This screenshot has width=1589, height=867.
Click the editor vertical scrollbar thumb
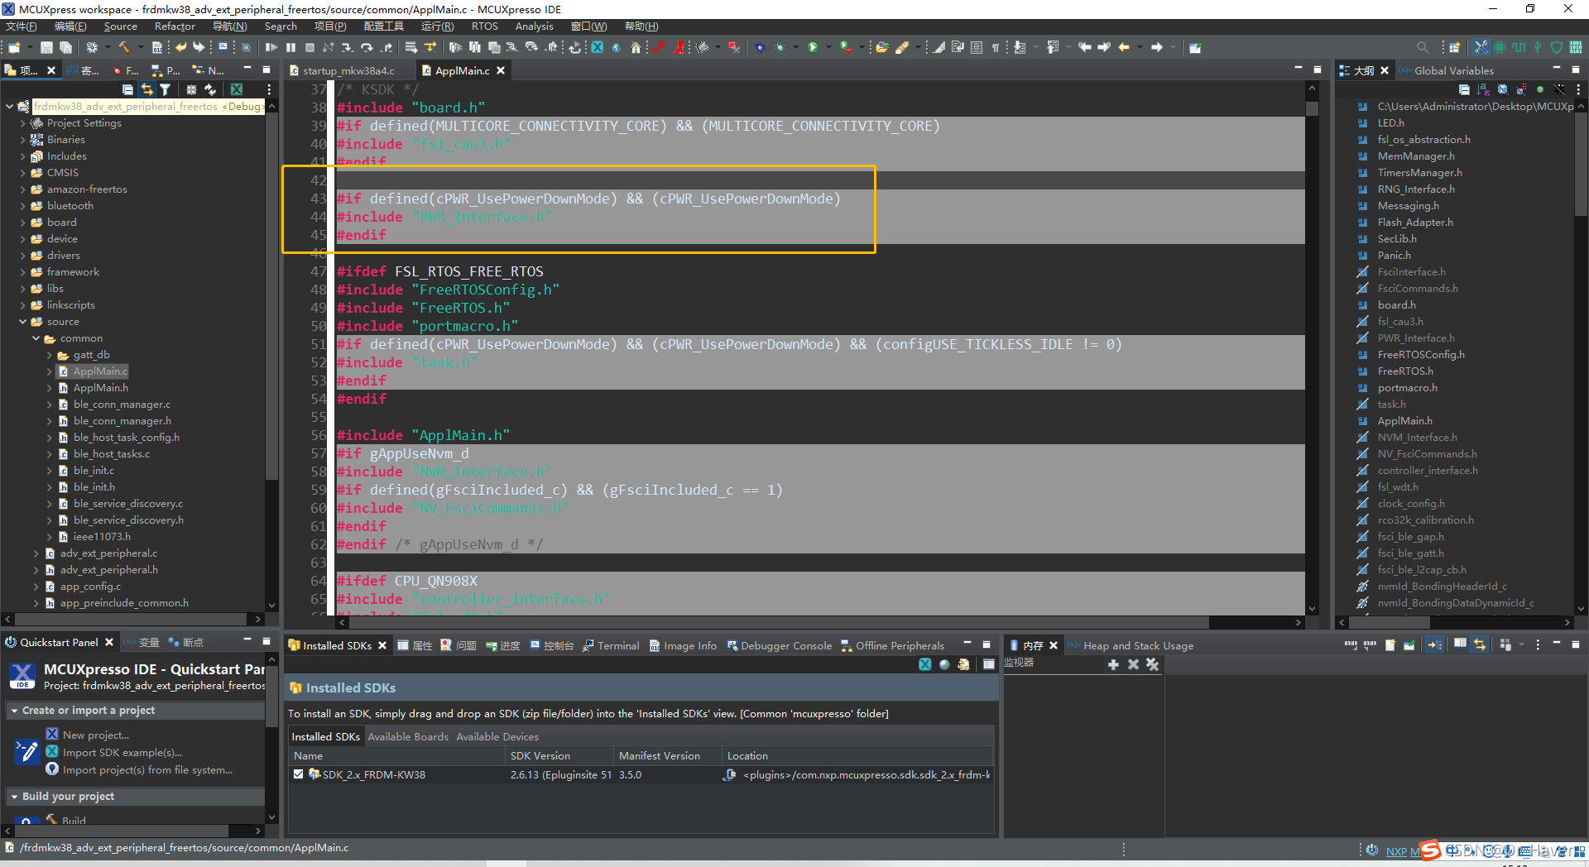[1312, 108]
